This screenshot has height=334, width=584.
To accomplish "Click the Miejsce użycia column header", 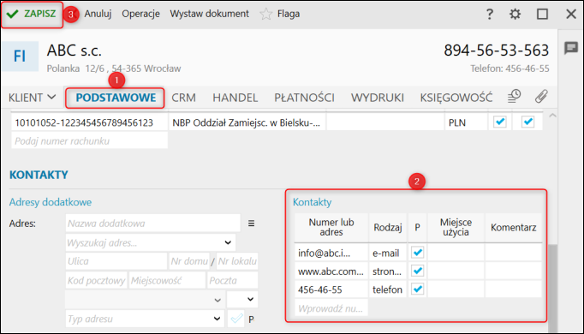I will 456,227.
